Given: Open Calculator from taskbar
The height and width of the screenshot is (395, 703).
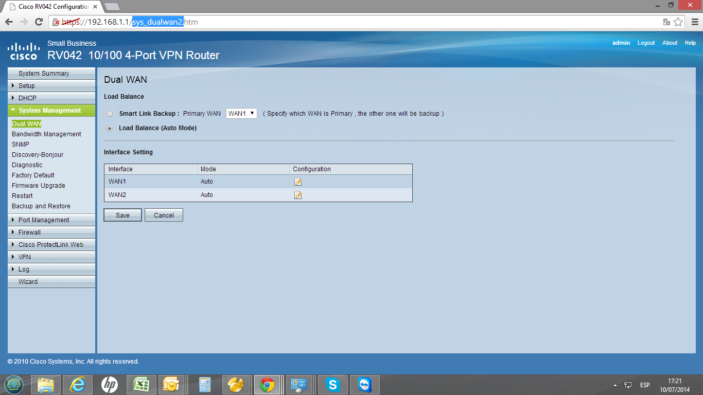Looking at the screenshot, I should [205, 384].
